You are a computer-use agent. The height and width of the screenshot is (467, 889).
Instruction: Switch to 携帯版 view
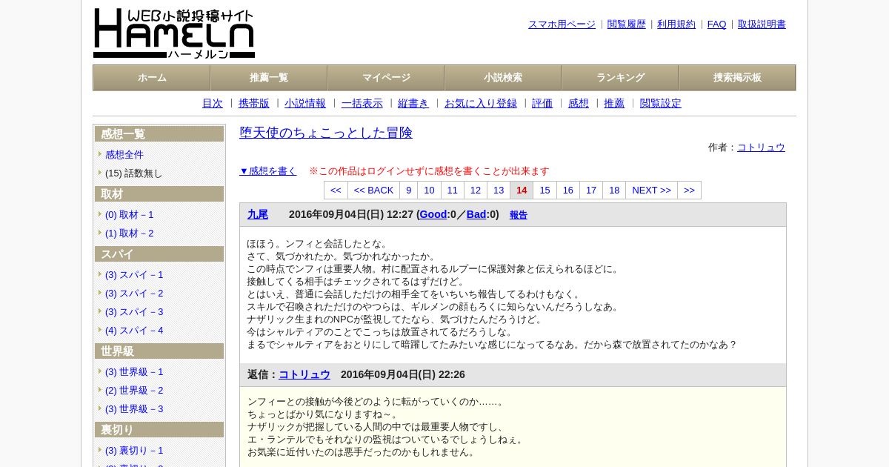point(254,104)
